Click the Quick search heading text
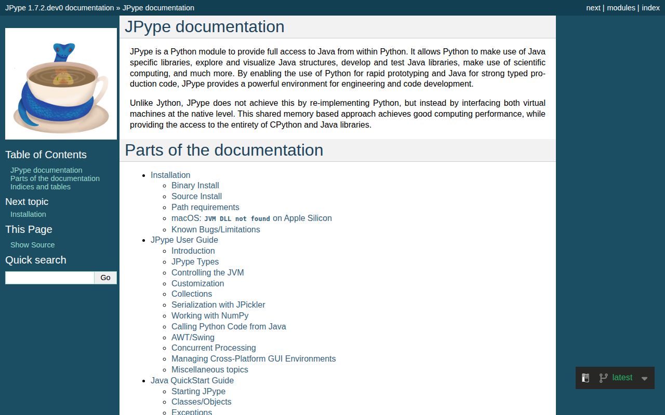This screenshot has height=415, width=665. pyautogui.click(x=36, y=260)
